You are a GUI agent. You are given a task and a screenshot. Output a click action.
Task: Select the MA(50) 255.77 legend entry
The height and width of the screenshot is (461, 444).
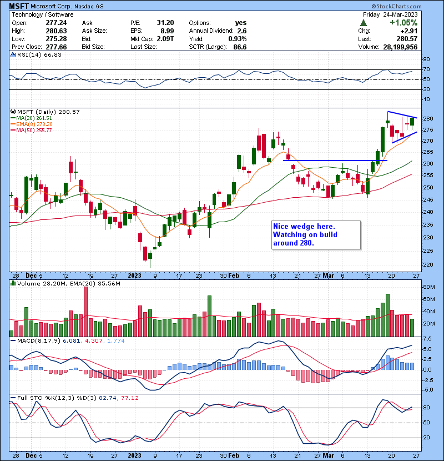31,130
